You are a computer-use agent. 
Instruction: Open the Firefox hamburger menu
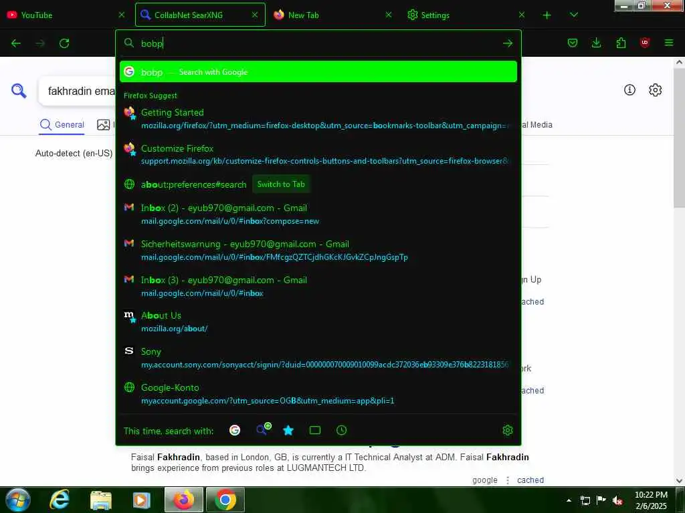coord(669,43)
